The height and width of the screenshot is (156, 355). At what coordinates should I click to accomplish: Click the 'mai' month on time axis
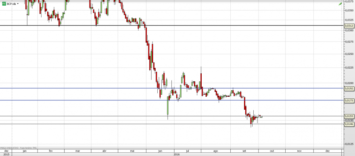132,151
